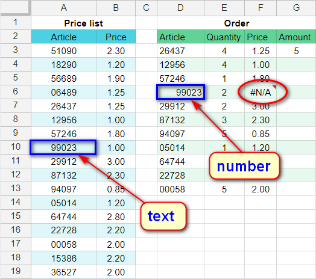Select row 1 header
Image resolution: width=316 pixels, height=279 pixels.
[x=15, y=23]
